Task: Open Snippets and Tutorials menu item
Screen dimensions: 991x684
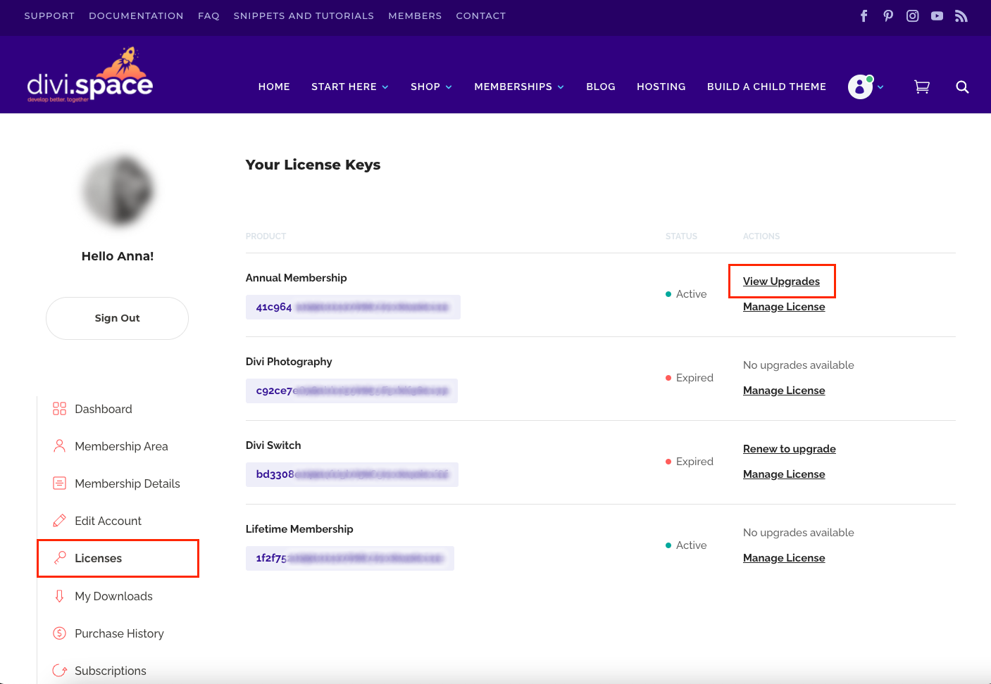Action: click(x=304, y=15)
